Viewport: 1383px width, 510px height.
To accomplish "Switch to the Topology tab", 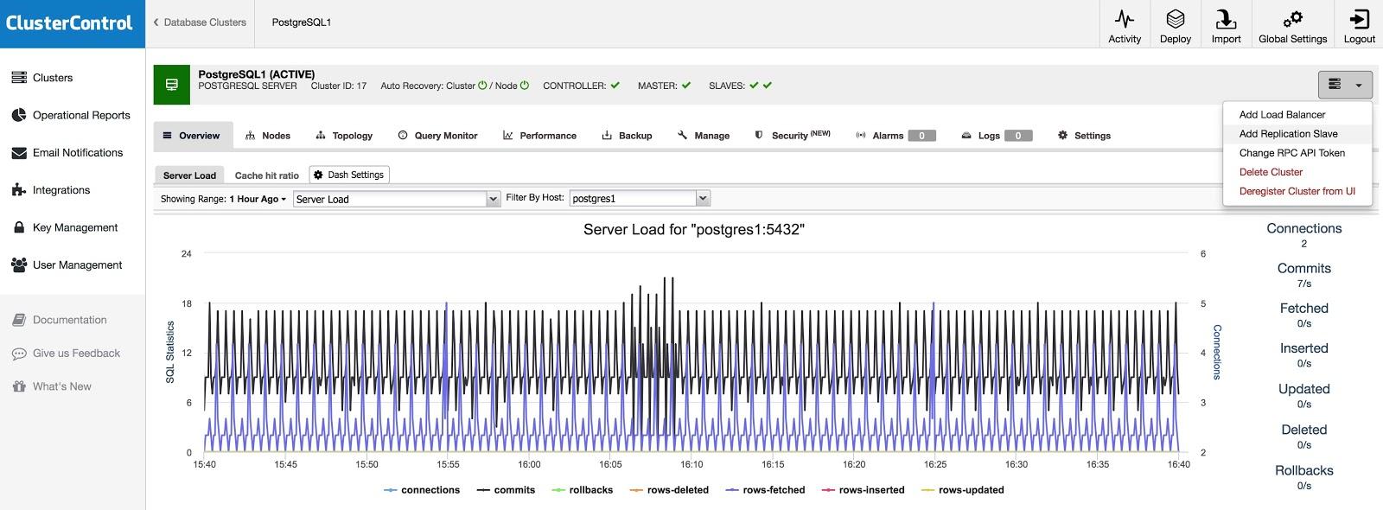I will click(344, 136).
